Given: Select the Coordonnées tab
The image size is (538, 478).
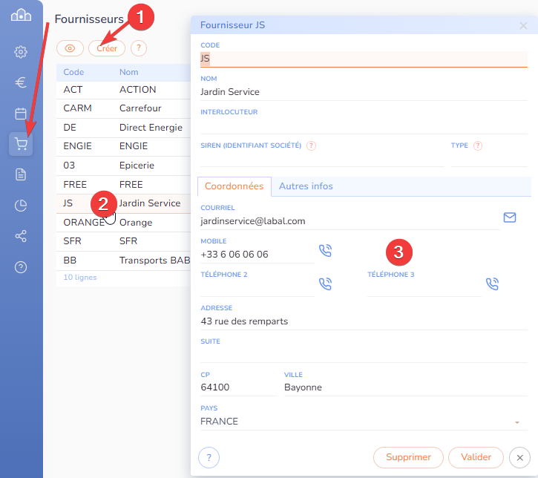Looking at the screenshot, I should (234, 186).
